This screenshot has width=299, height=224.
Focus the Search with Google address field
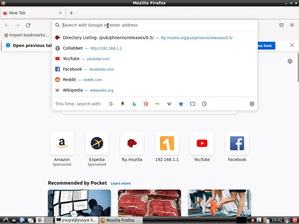pyautogui.click(x=154, y=25)
